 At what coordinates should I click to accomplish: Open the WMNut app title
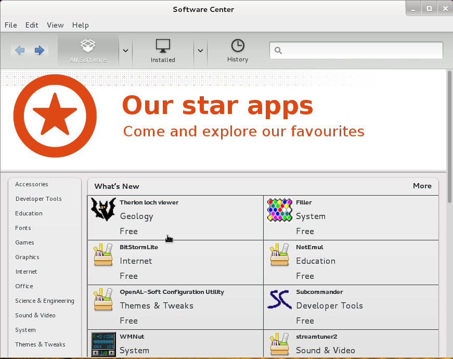(x=132, y=337)
